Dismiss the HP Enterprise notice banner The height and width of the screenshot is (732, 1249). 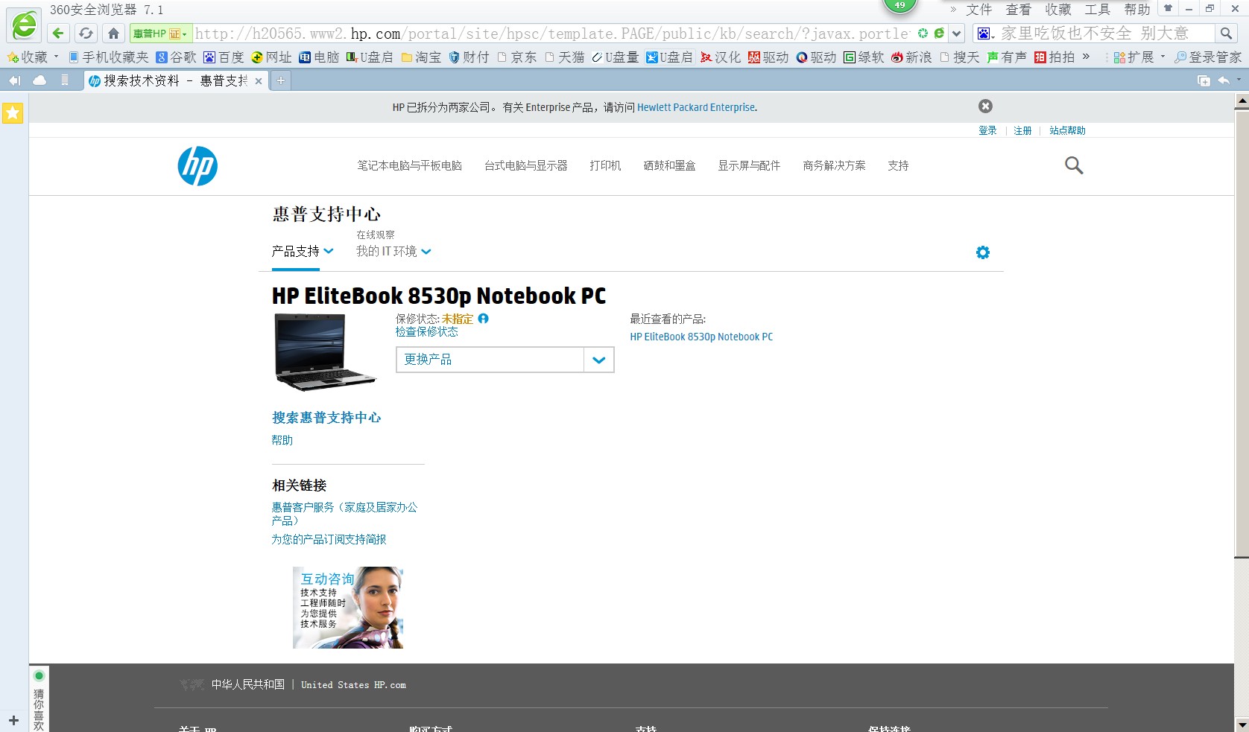(985, 106)
